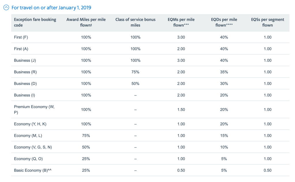Click the 'First (F)' row label
Viewport: 295px width, 182px height.
coord(21,37)
